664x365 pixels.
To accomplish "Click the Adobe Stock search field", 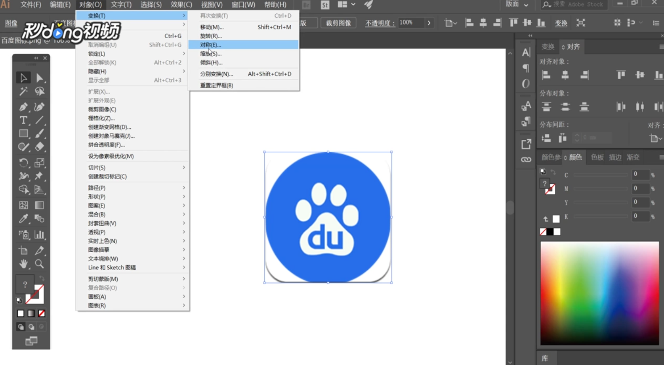I will [574, 4].
